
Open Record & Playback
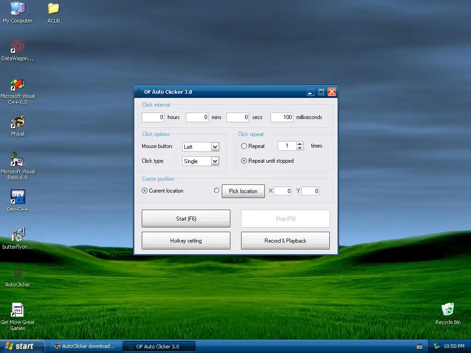[285, 241]
